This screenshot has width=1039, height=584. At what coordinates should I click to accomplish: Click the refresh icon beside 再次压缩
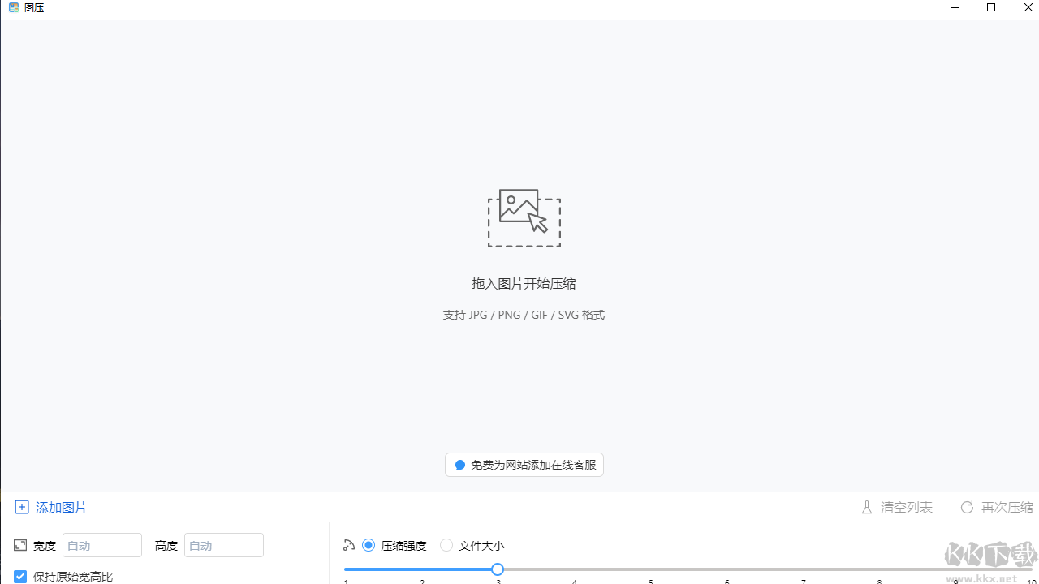[x=967, y=507]
